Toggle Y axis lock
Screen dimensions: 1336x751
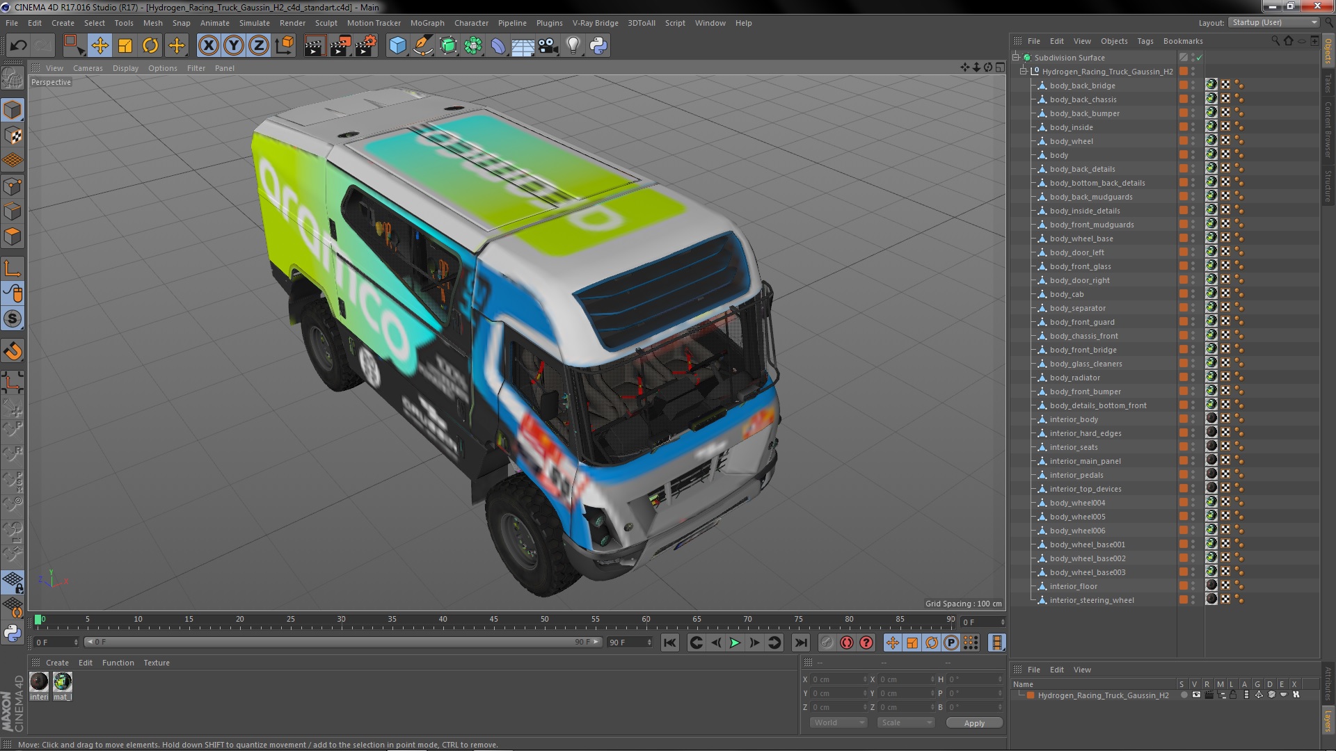point(234,46)
